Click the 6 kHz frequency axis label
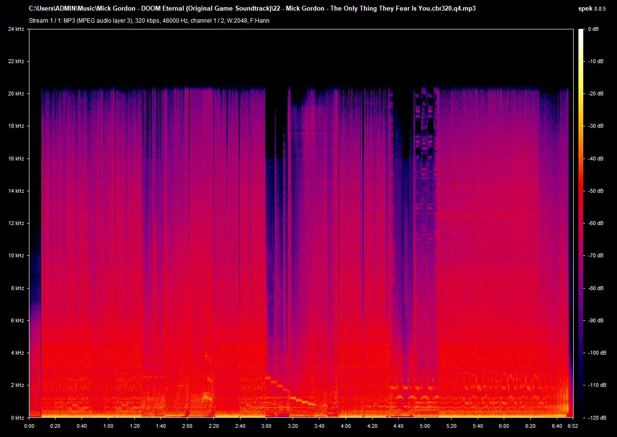 point(17,320)
